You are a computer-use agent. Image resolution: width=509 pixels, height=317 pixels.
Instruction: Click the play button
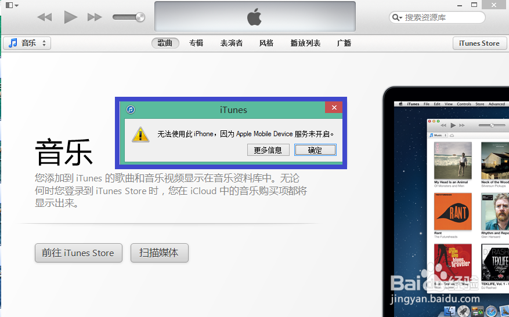pos(70,17)
